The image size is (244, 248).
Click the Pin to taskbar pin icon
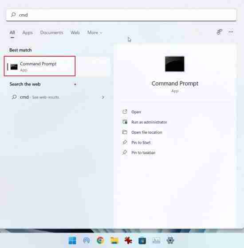(x=125, y=152)
